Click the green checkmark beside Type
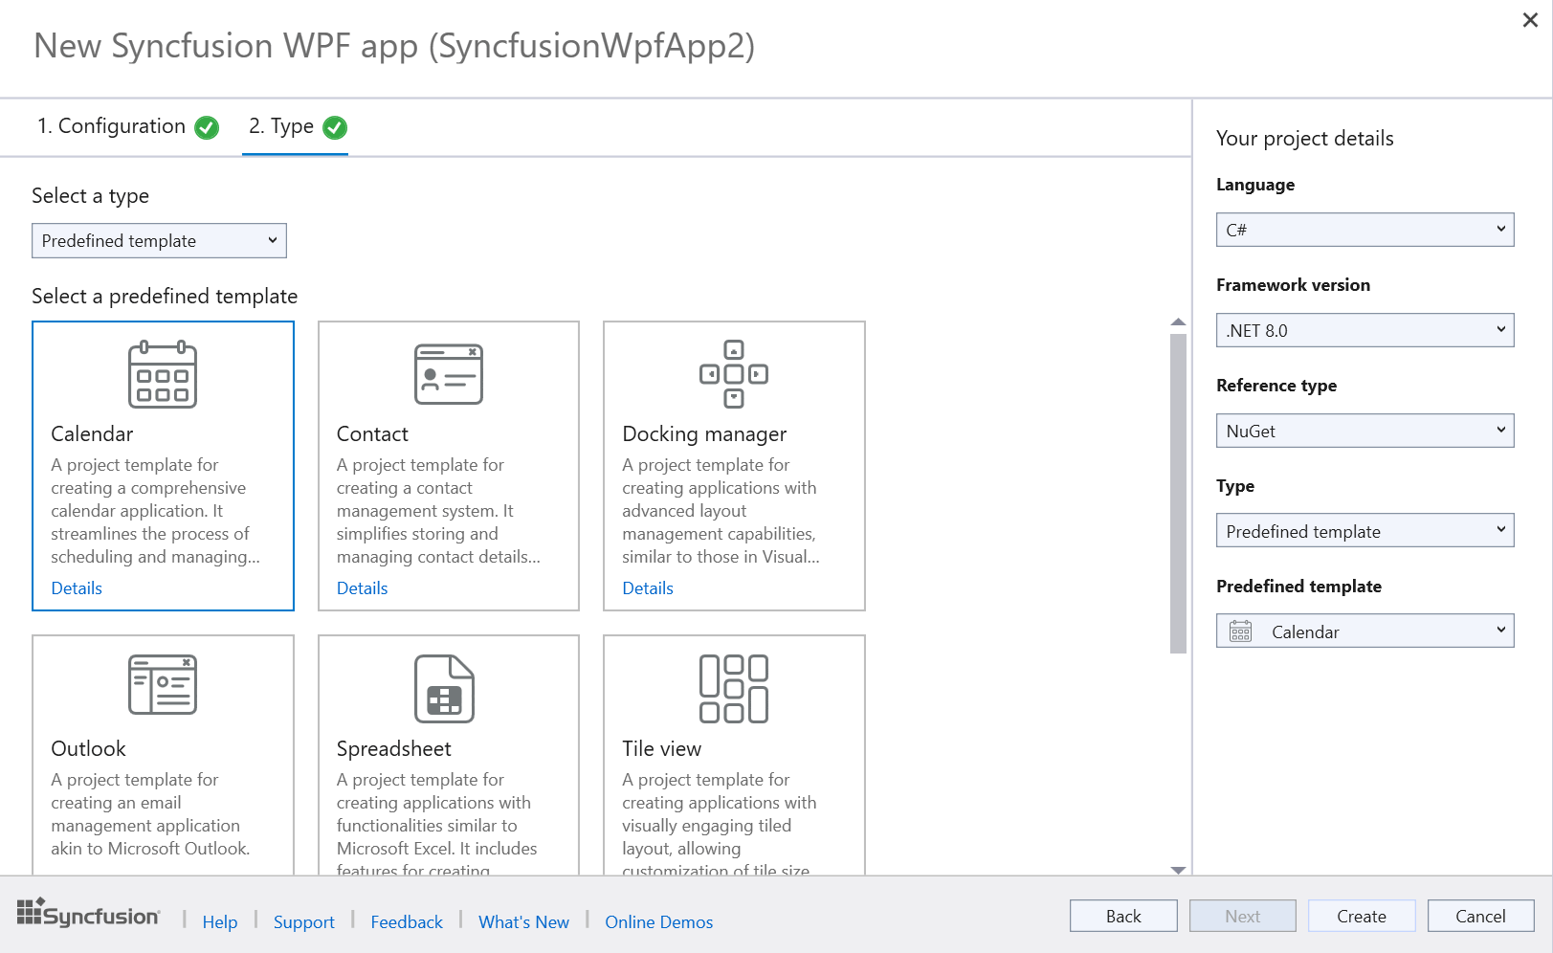1553x953 pixels. [x=335, y=127]
